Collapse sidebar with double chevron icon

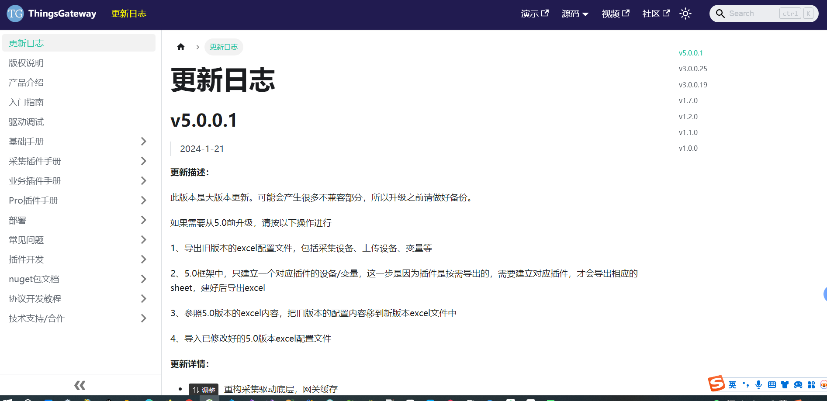(x=80, y=385)
